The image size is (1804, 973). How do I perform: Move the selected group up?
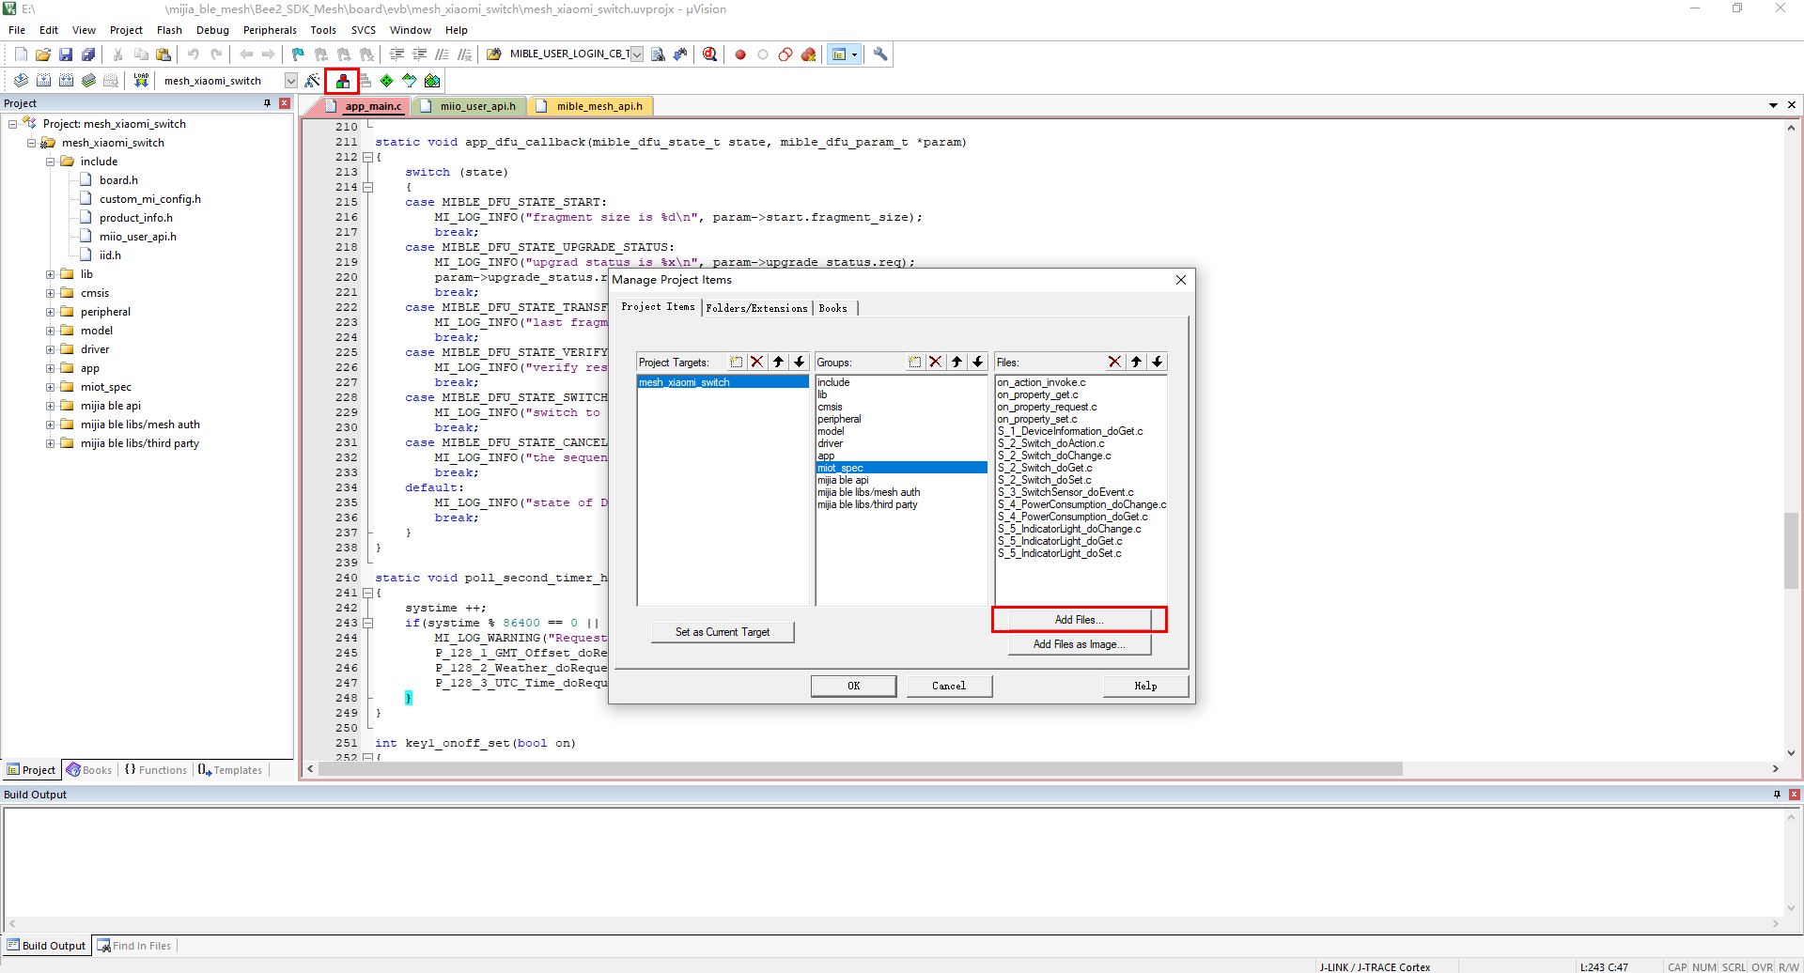coord(956,362)
